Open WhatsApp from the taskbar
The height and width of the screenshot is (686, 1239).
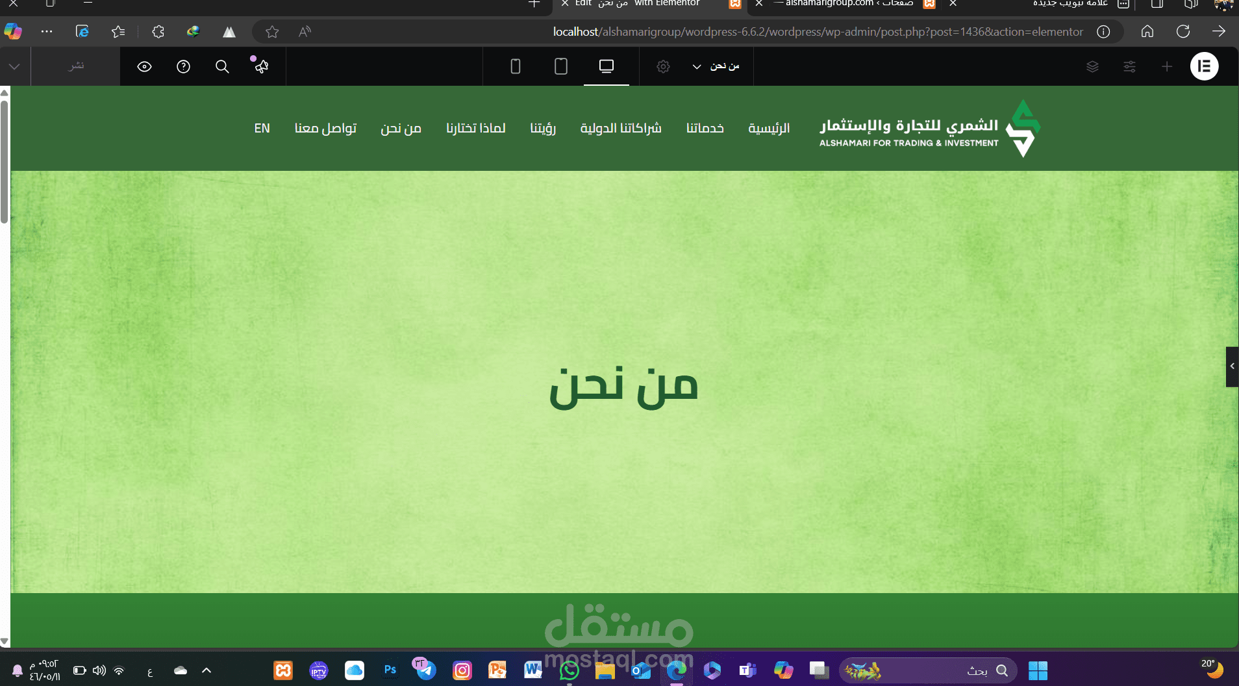[x=568, y=670]
